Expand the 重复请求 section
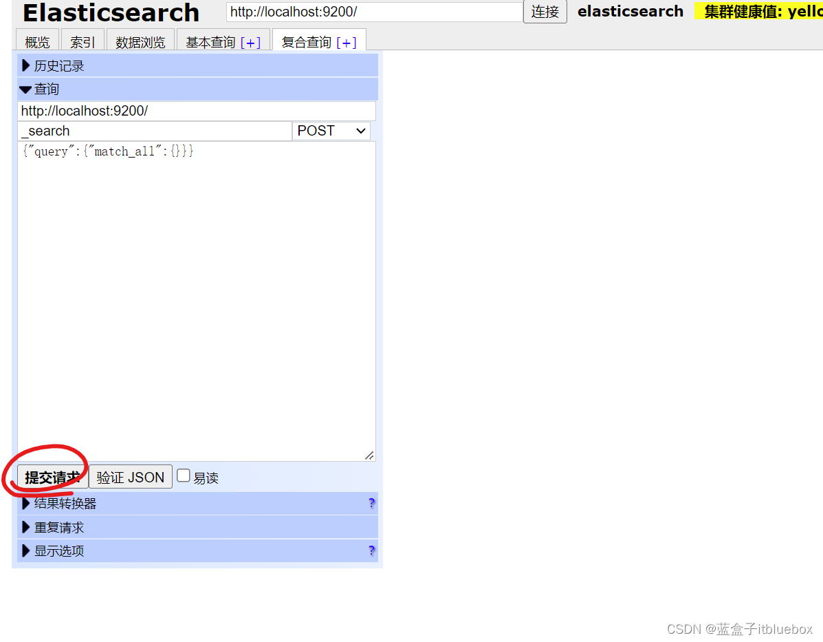Image resolution: width=823 pixels, height=642 pixels. coord(197,527)
